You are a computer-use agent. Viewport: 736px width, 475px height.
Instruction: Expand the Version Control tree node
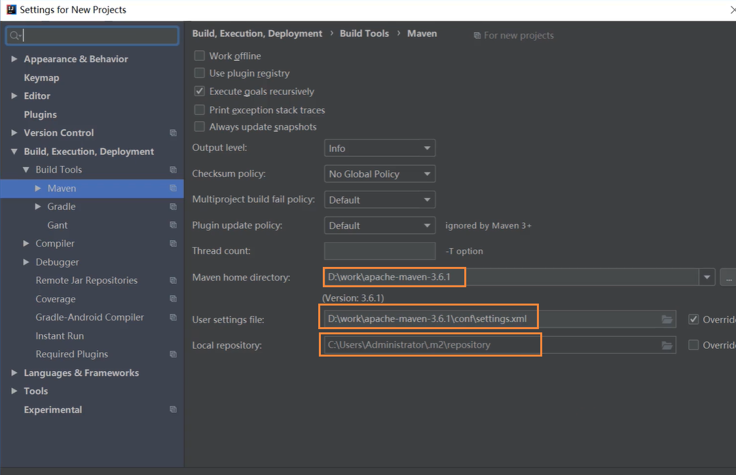click(x=14, y=133)
